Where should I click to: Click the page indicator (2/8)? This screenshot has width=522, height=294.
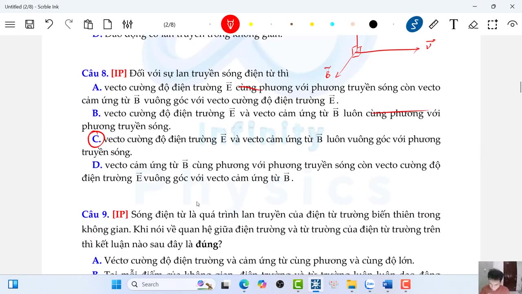coord(170,24)
